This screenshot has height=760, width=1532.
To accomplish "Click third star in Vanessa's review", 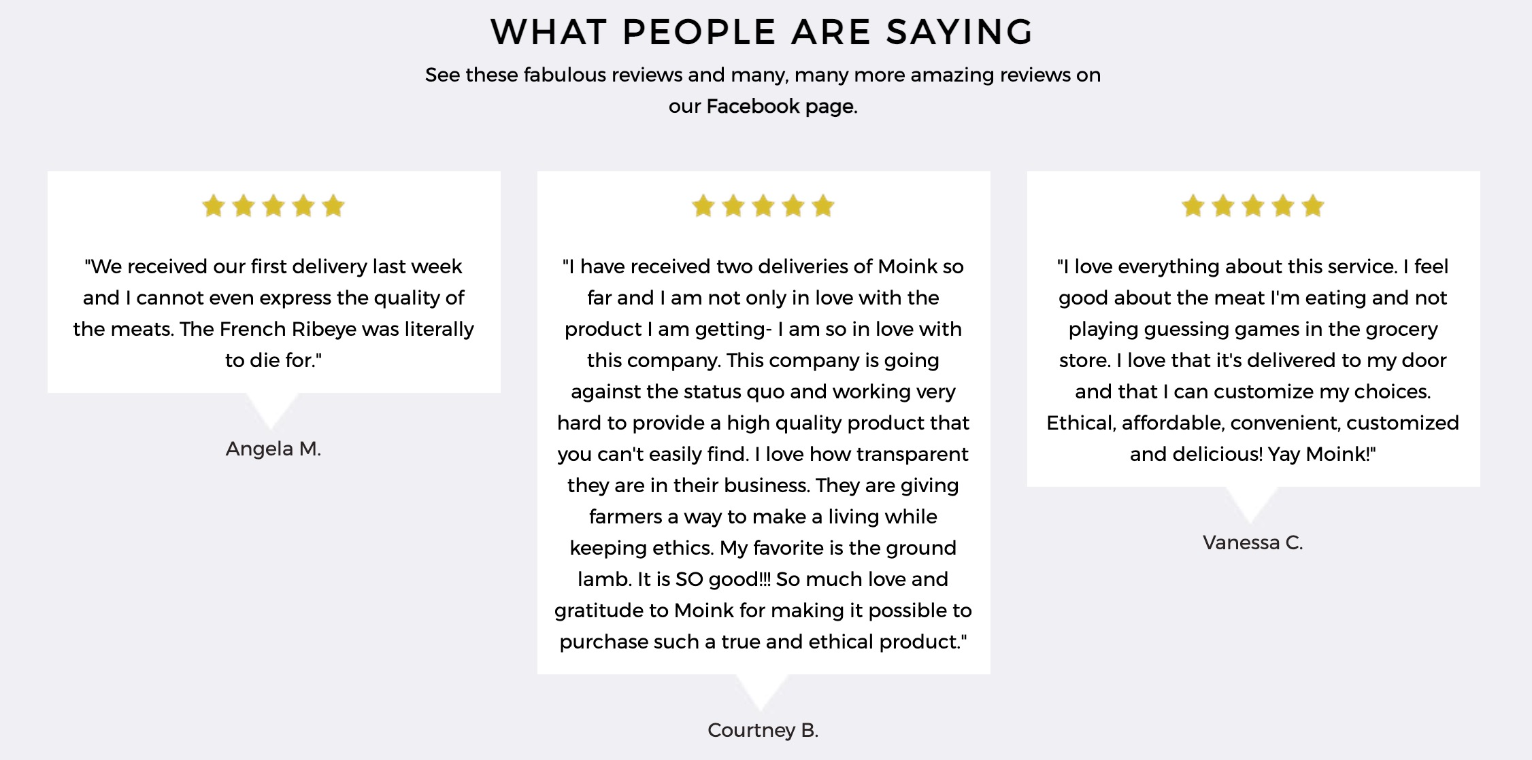I will click(x=1253, y=205).
